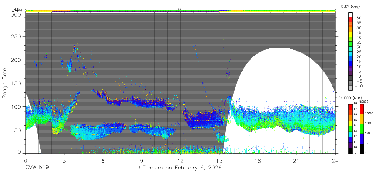
Task: Click the '6' hour tick label on time axis
Action: pyautogui.click(x=103, y=160)
